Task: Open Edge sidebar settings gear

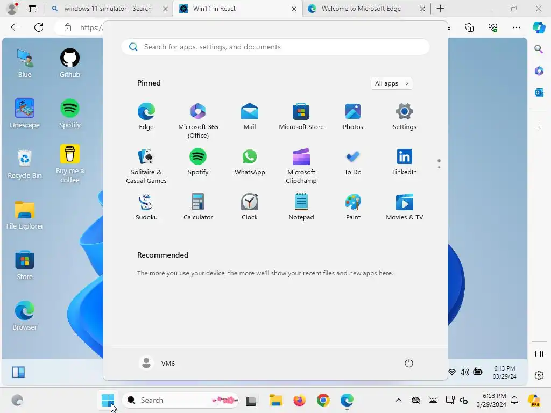Action: (539, 375)
